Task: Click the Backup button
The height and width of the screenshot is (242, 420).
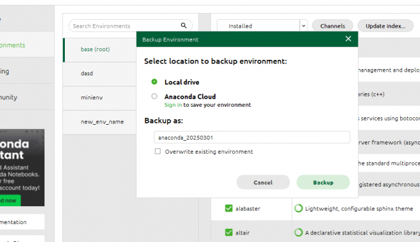Action: [x=323, y=182]
